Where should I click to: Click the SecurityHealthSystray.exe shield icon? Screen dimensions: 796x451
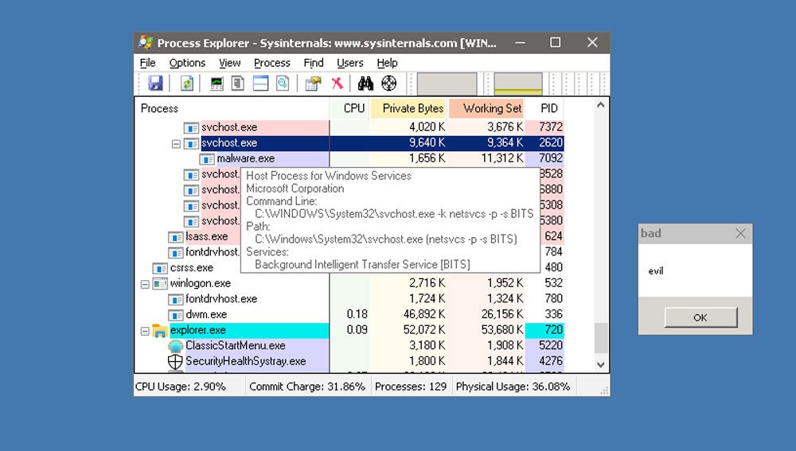[175, 362]
